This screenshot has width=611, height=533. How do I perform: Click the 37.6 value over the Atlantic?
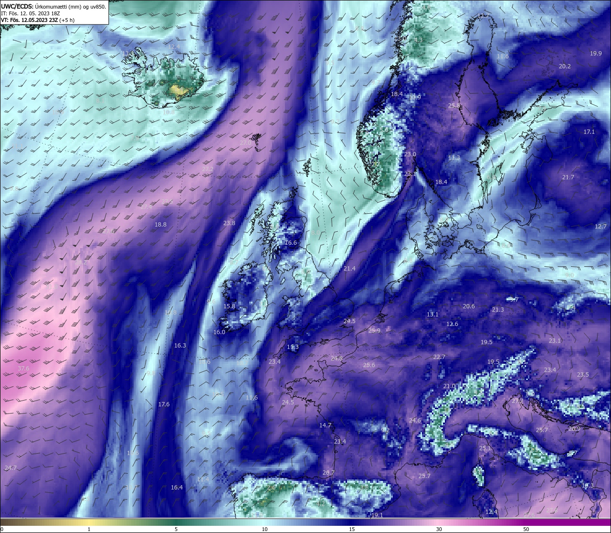[x=23, y=369]
